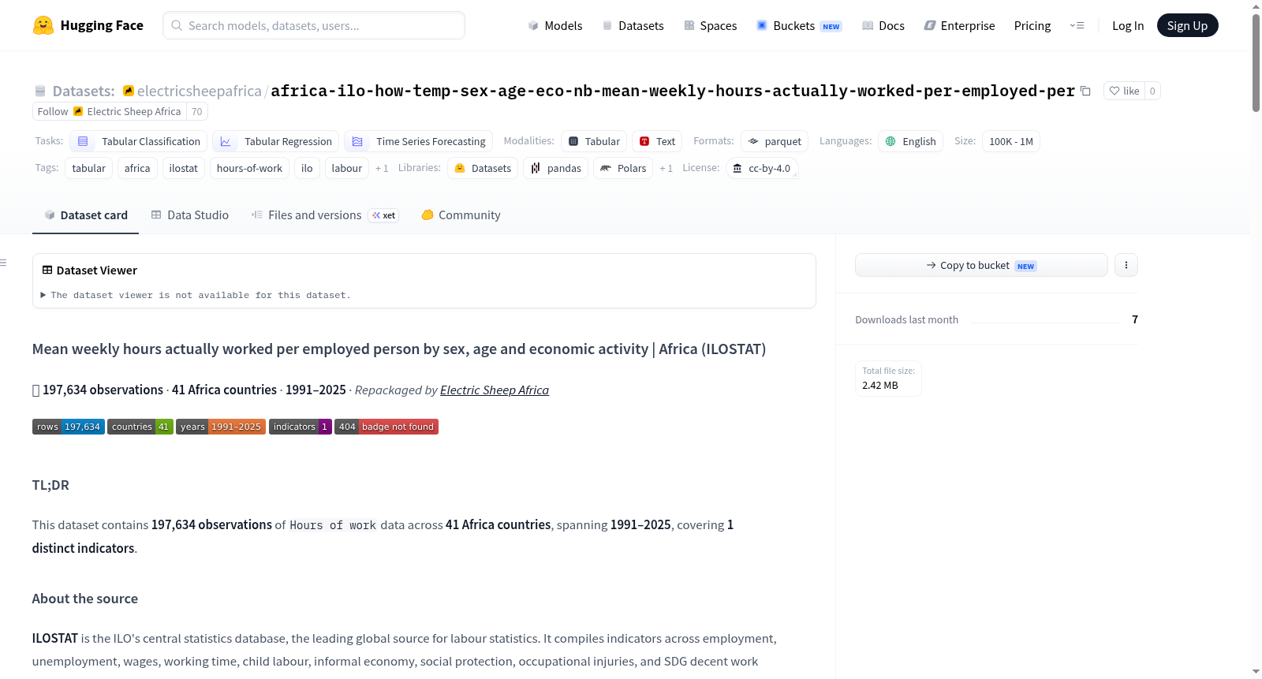Click the indicators 1 badge
1262x679 pixels.
(x=301, y=427)
